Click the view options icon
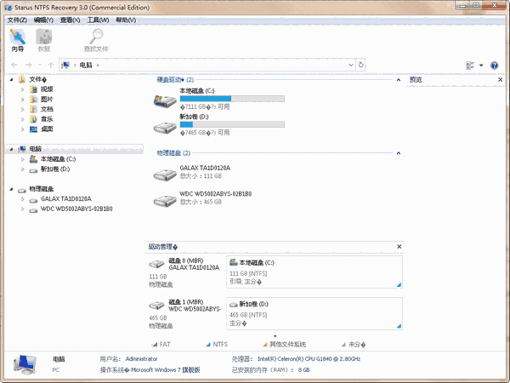 coord(470,66)
